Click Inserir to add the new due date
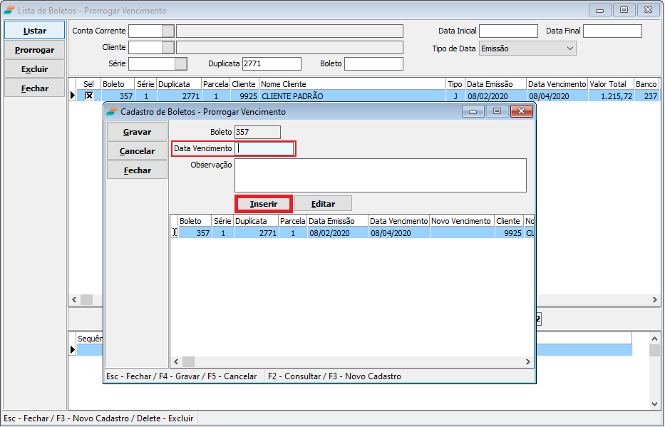The width and height of the screenshot is (665, 427). point(264,204)
